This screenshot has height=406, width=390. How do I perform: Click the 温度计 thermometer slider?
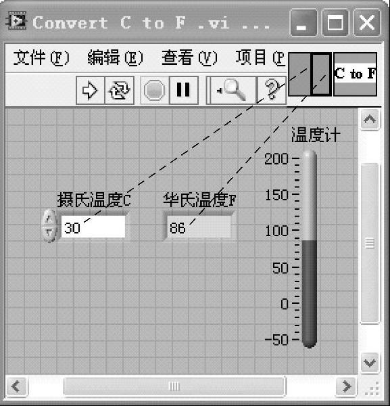click(x=310, y=249)
